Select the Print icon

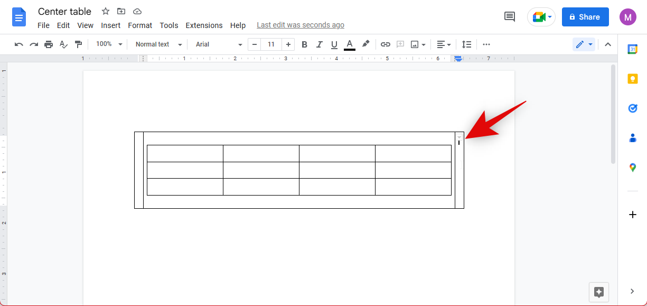pyautogui.click(x=49, y=44)
